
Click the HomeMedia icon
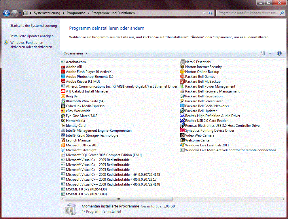click(x=63, y=121)
